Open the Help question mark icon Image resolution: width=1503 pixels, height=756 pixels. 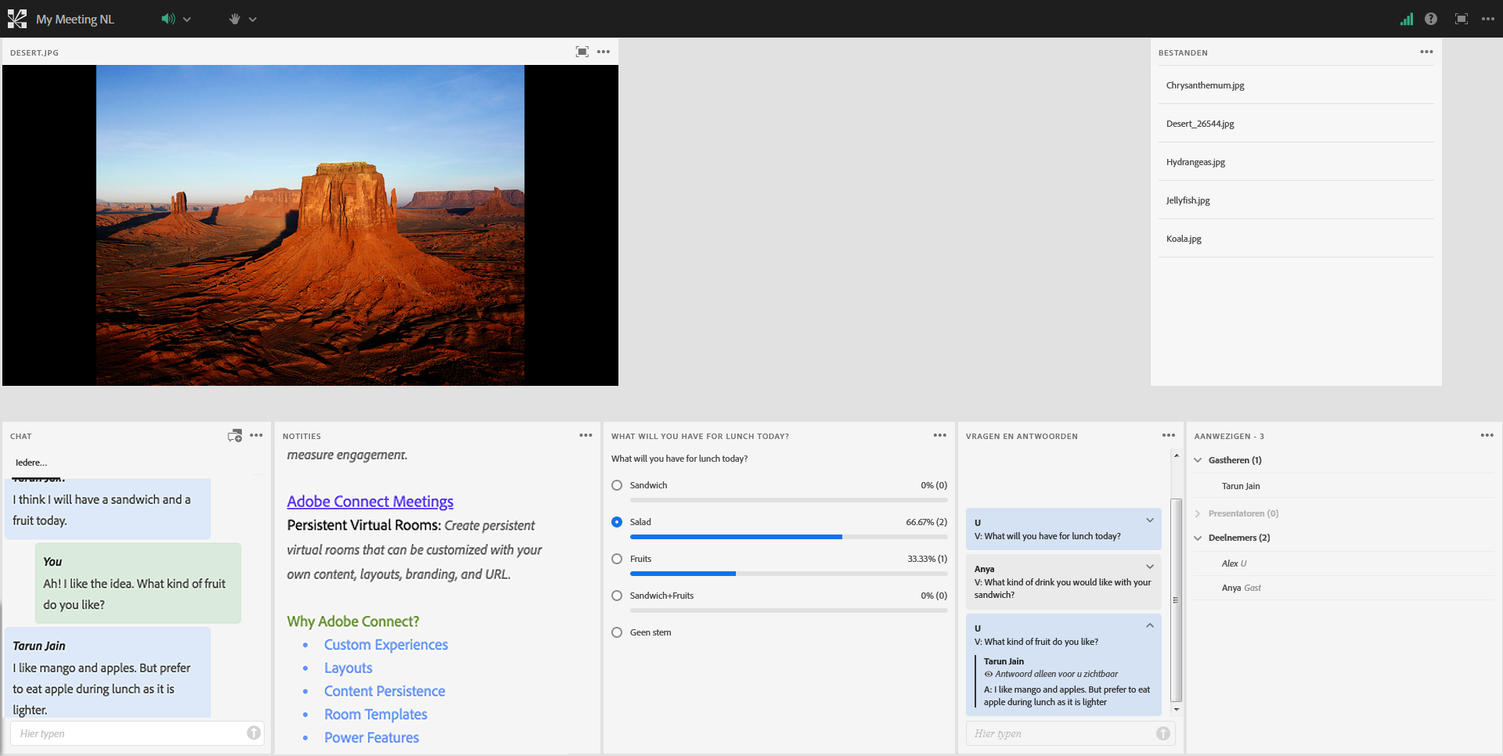click(x=1431, y=19)
